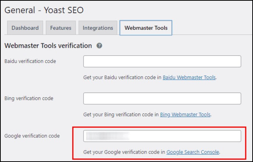Screen dimensions: 253x162
Task: Click the 'Bing verification code' label
Action: pos(29,98)
